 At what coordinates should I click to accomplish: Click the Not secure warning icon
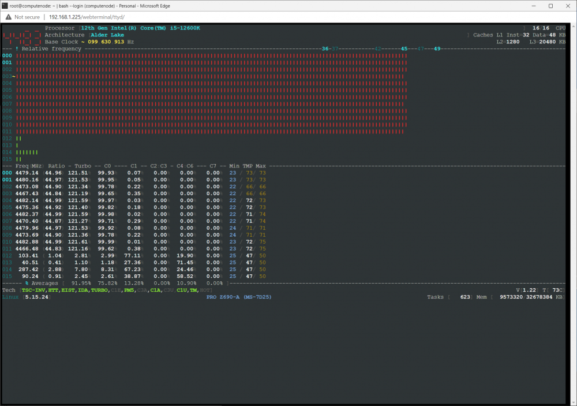(9, 17)
